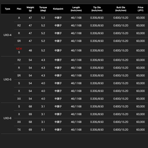Select the Torque (deg) column header
Screen dimensions: 148x148
[43, 9]
